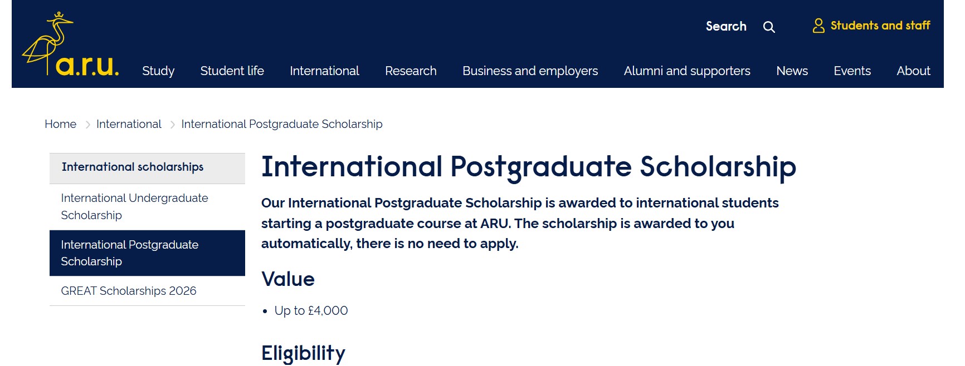The height and width of the screenshot is (366, 965).
Task: Open the Student life menu
Action: pyautogui.click(x=232, y=71)
